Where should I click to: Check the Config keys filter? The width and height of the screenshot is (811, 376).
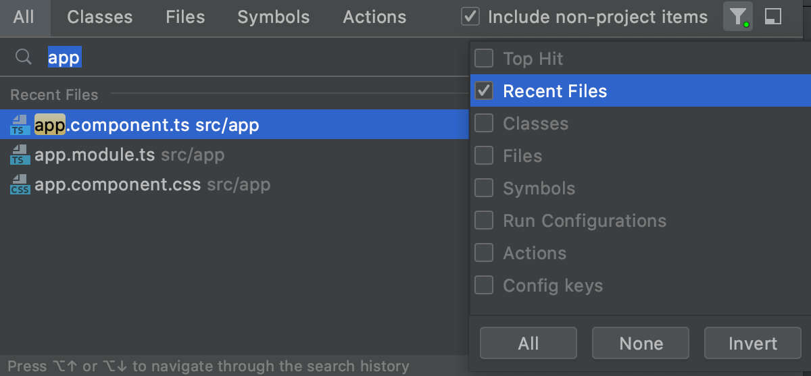tap(484, 286)
